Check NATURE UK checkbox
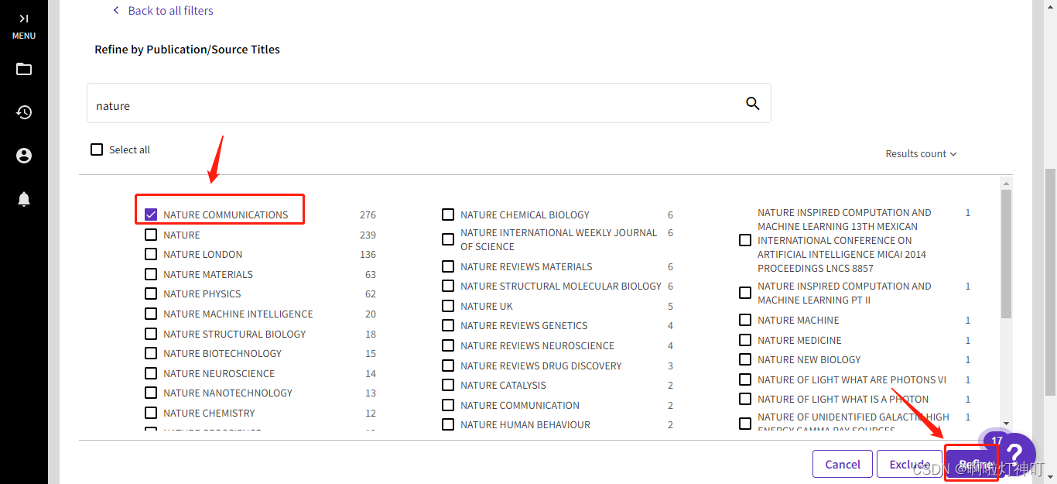Image resolution: width=1057 pixels, height=484 pixels. coord(448,306)
